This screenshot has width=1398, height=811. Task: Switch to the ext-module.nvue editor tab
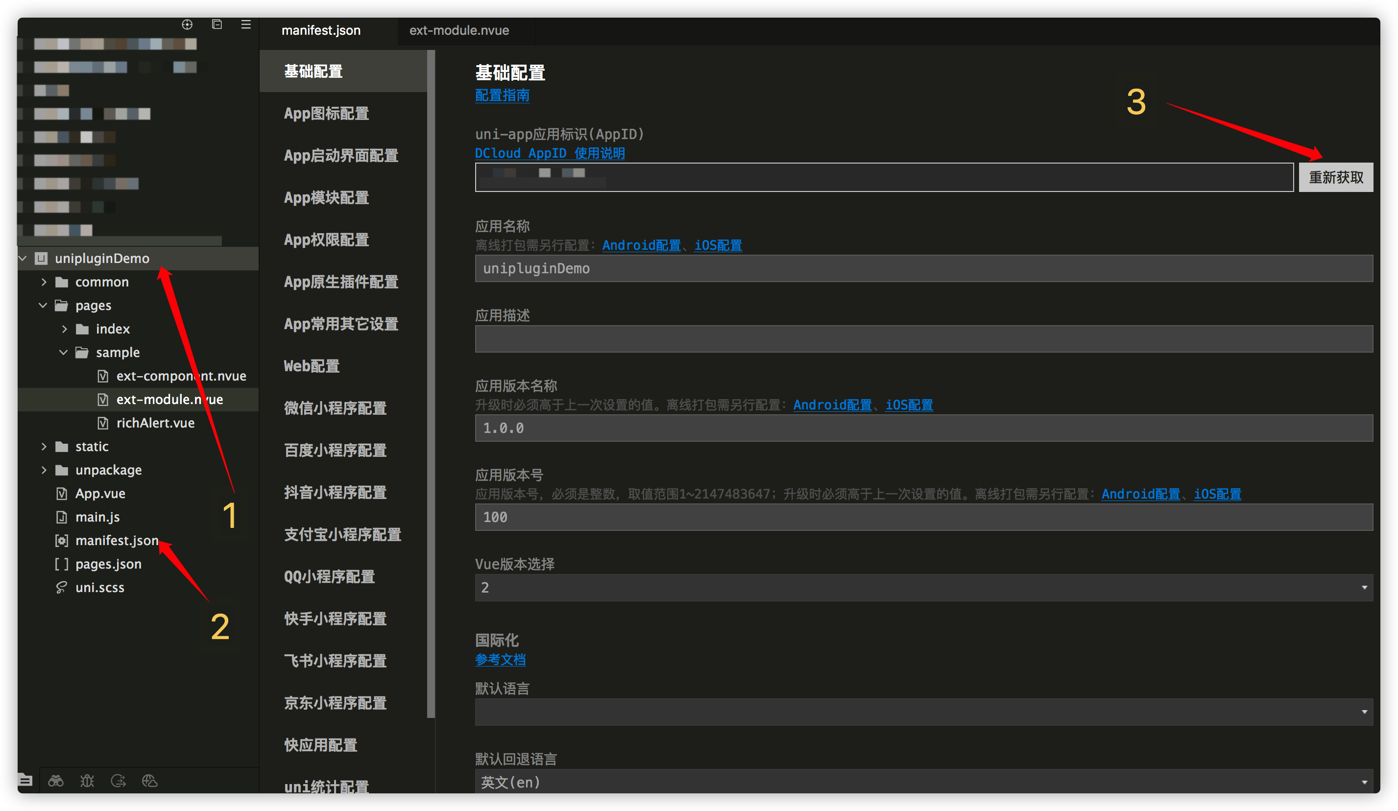coord(459,30)
